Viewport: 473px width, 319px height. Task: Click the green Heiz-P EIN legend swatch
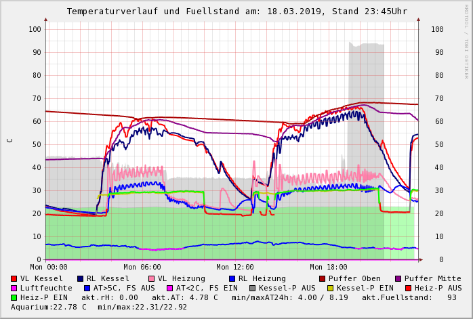tap(14, 297)
